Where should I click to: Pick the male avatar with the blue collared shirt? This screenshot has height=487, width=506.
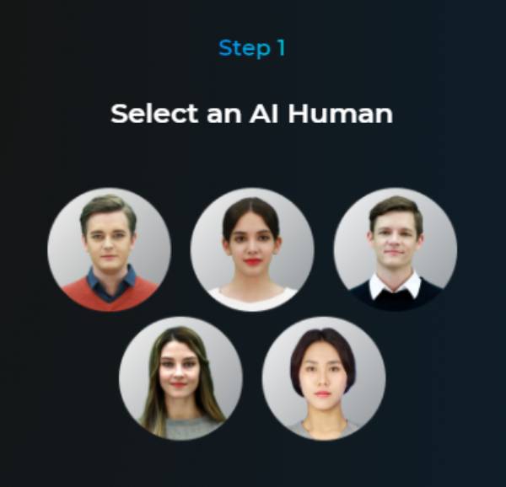[109, 249]
